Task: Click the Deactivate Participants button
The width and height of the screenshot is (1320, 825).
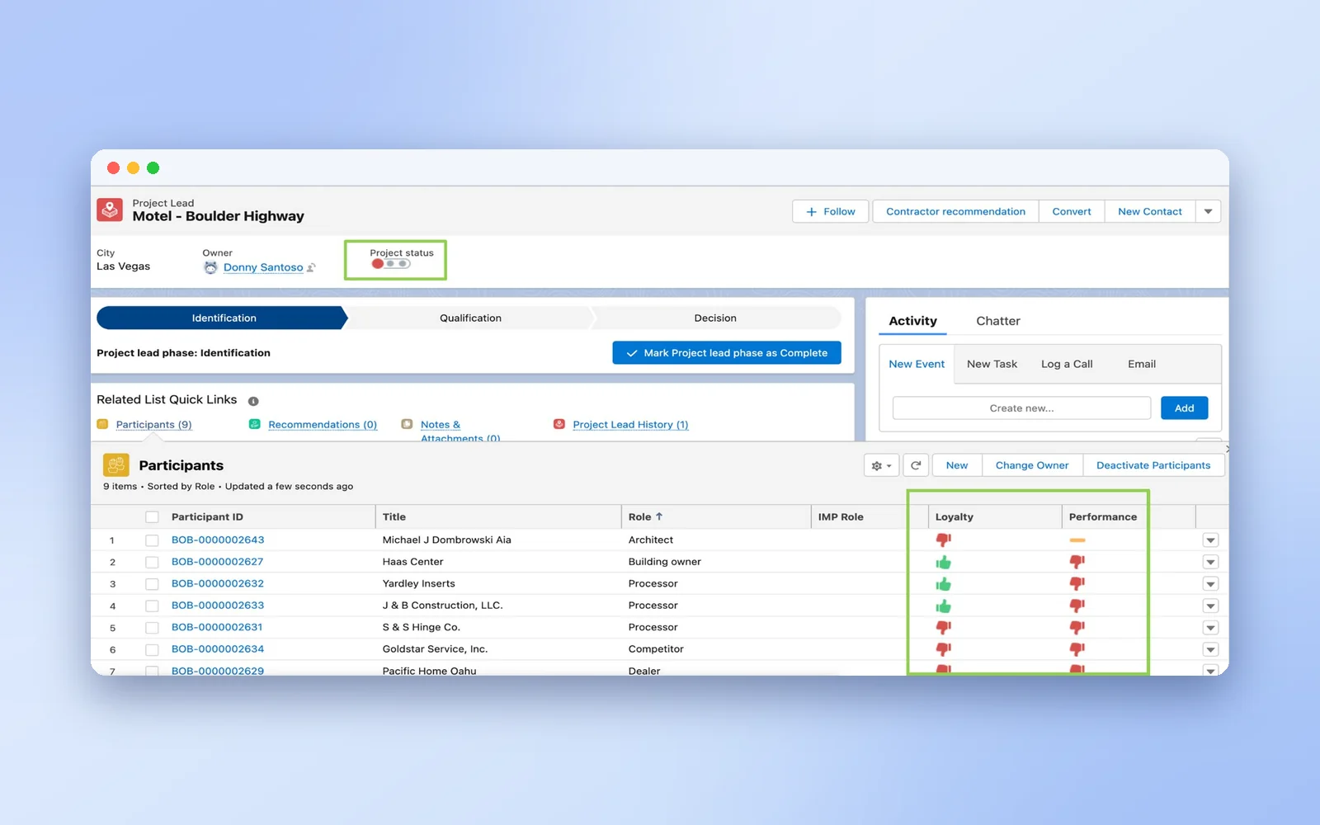Action: click(1153, 465)
